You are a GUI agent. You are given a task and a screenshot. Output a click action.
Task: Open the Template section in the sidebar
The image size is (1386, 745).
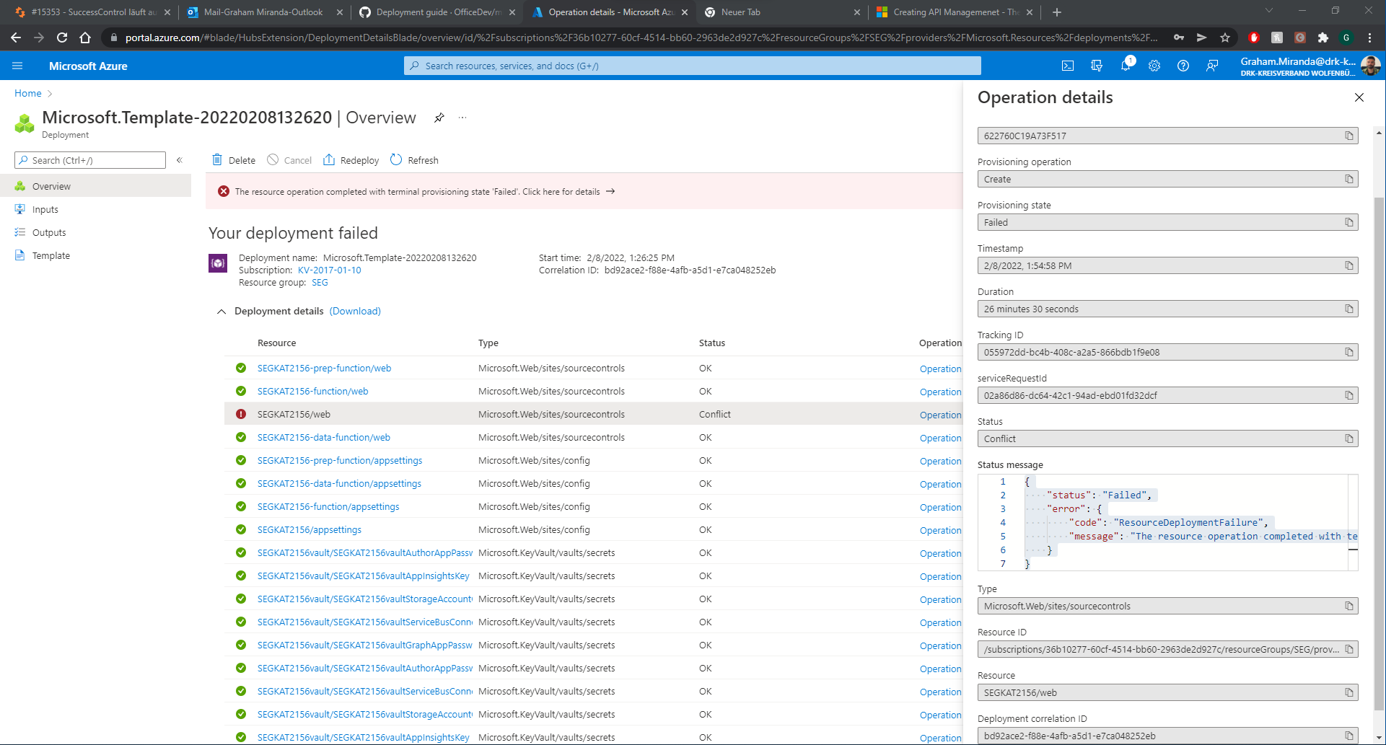pos(51,255)
